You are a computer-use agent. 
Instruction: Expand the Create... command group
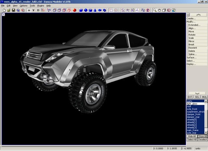191,19
